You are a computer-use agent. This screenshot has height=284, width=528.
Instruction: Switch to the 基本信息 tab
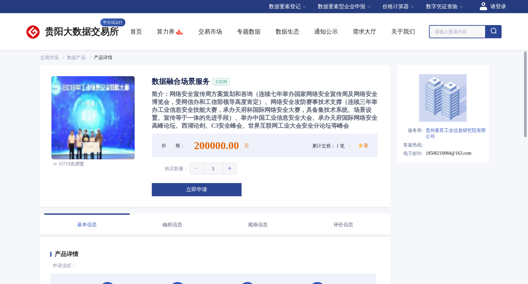(87, 225)
